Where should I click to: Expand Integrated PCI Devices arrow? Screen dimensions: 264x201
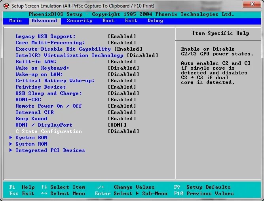pyautogui.click(x=11, y=150)
